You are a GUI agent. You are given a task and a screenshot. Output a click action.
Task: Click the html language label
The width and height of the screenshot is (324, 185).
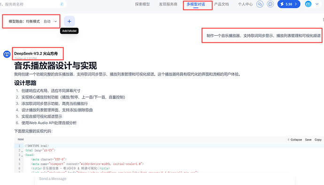[x=21, y=139]
